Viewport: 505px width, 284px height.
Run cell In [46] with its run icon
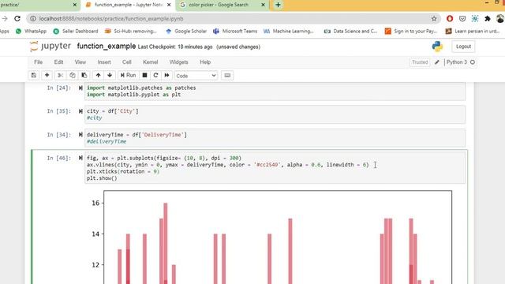[x=80, y=158]
